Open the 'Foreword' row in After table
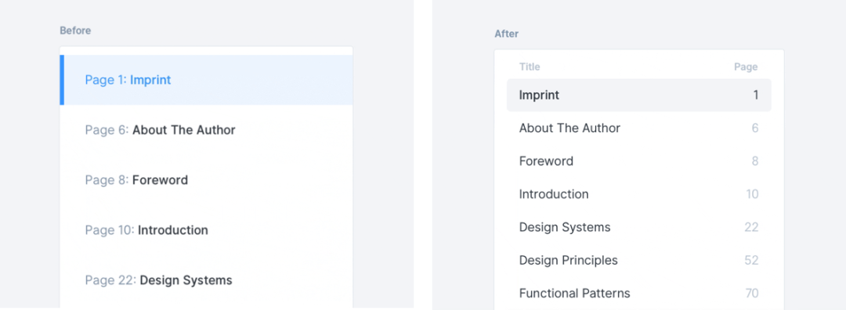This screenshot has width=846, height=310. [639, 161]
